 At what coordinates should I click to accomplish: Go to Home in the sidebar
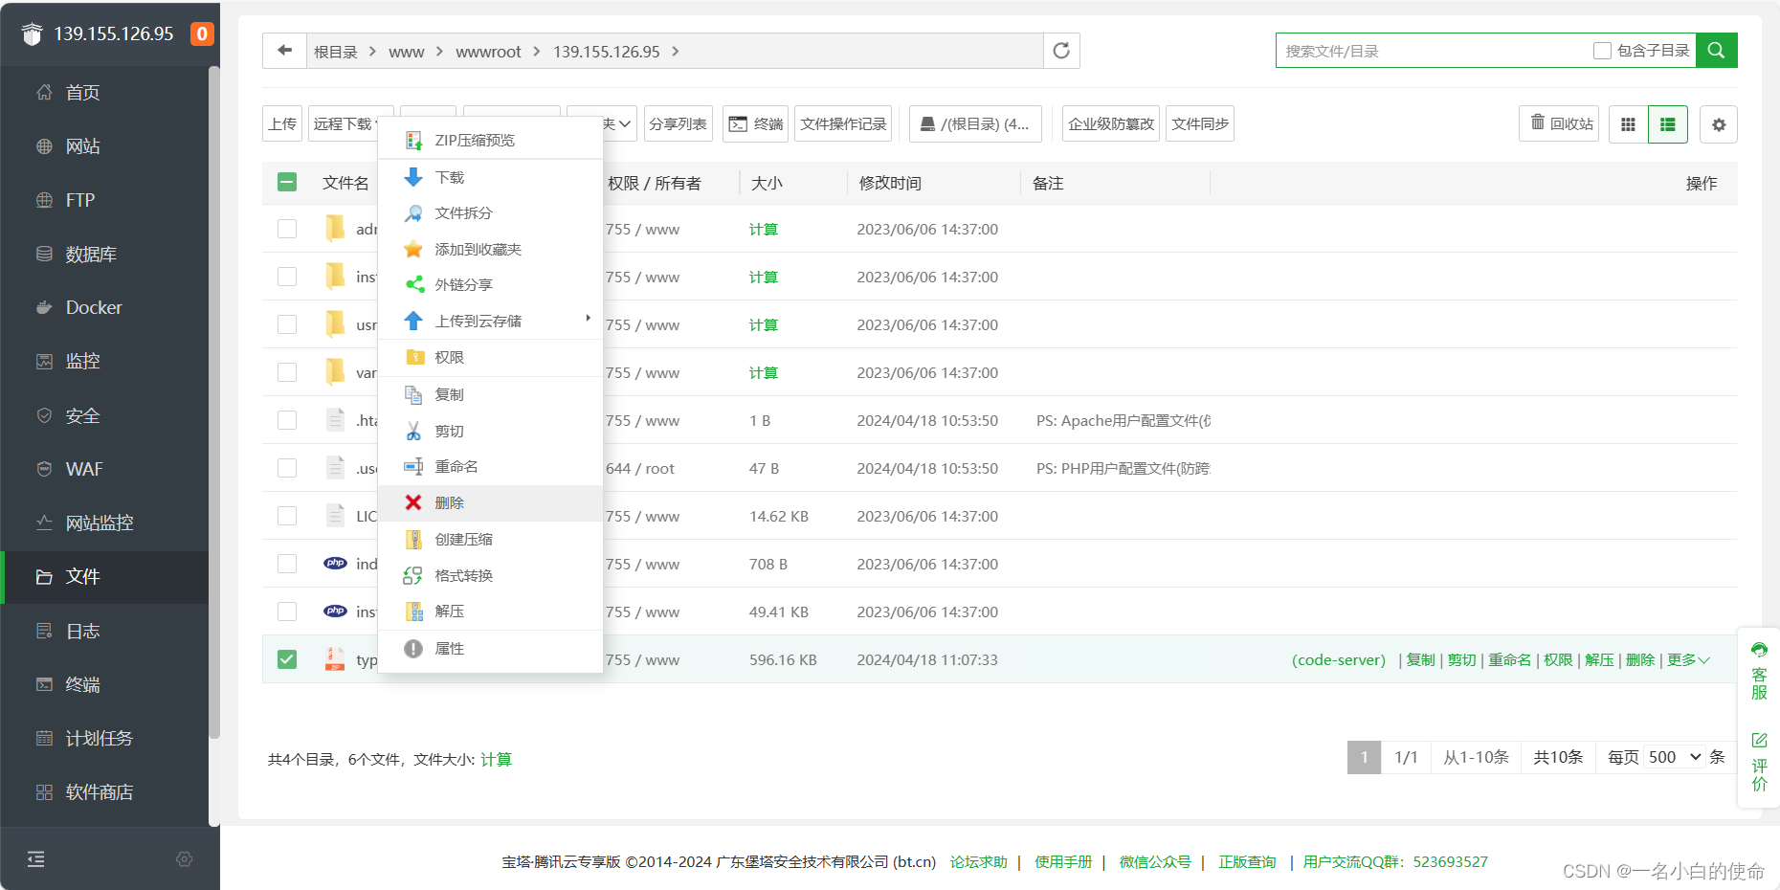click(x=105, y=93)
